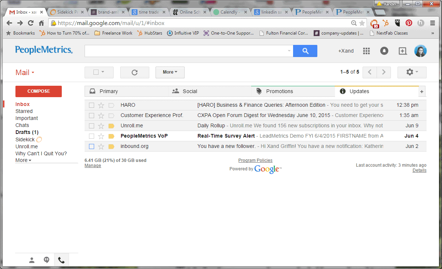Screen dimensions: 442x269
Task: Expand the settings gear menu
Action: point(412,72)
